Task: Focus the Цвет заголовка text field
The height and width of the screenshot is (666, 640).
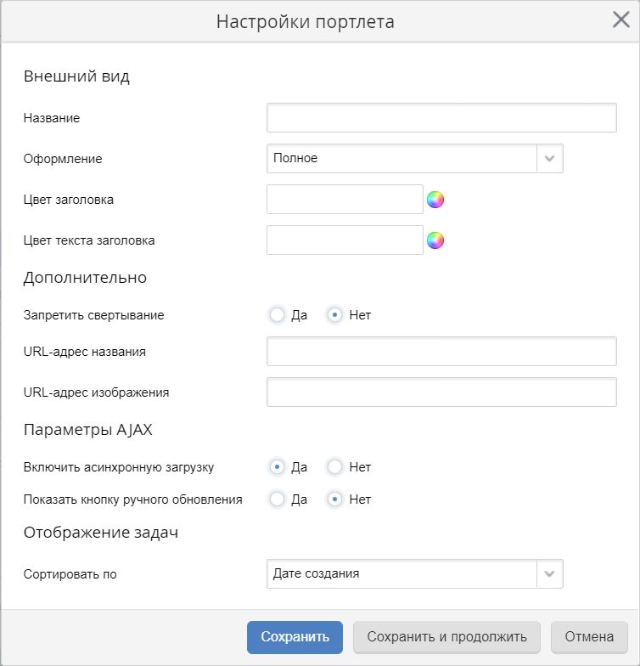Action: point(345,199)
